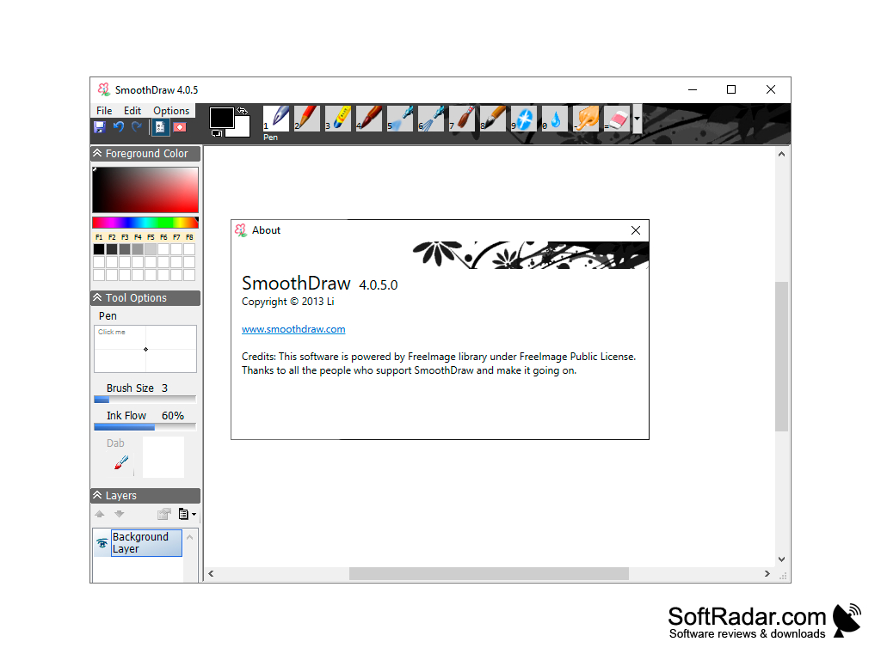Hide the Background Layer via eye icon
The width and height of the screenshot is (881, 660).
pos(102,543)
